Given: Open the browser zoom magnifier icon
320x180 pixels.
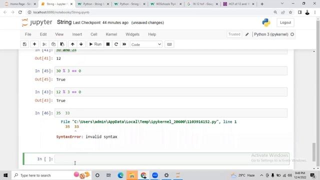Looking at the screenshot, I should click(275, 12).
